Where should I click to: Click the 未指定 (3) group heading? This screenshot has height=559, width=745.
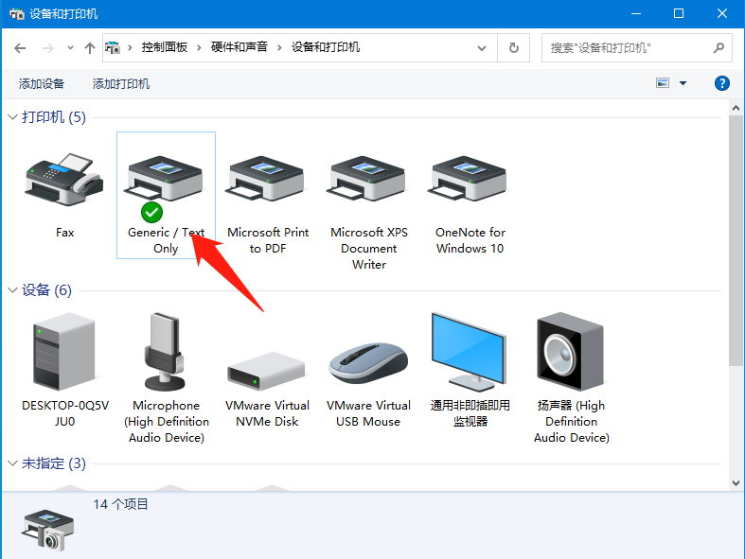[x=54, y=463]
